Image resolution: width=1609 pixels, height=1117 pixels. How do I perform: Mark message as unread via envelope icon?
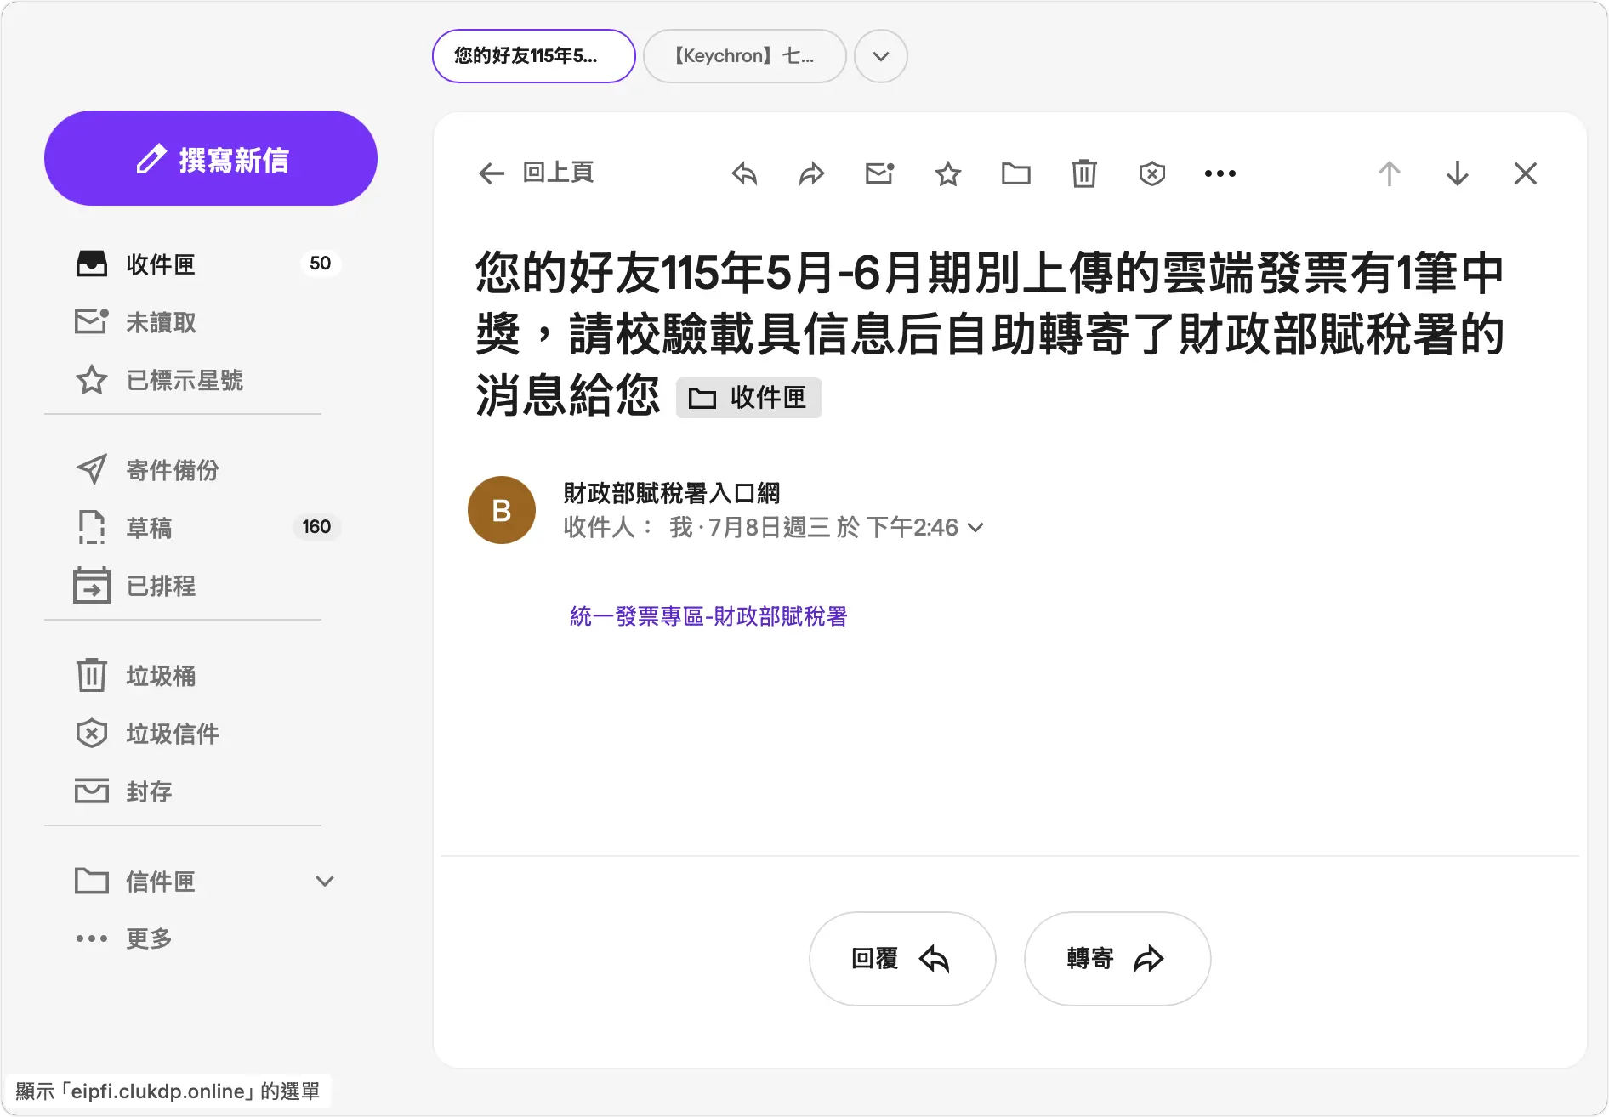(879, 173)
